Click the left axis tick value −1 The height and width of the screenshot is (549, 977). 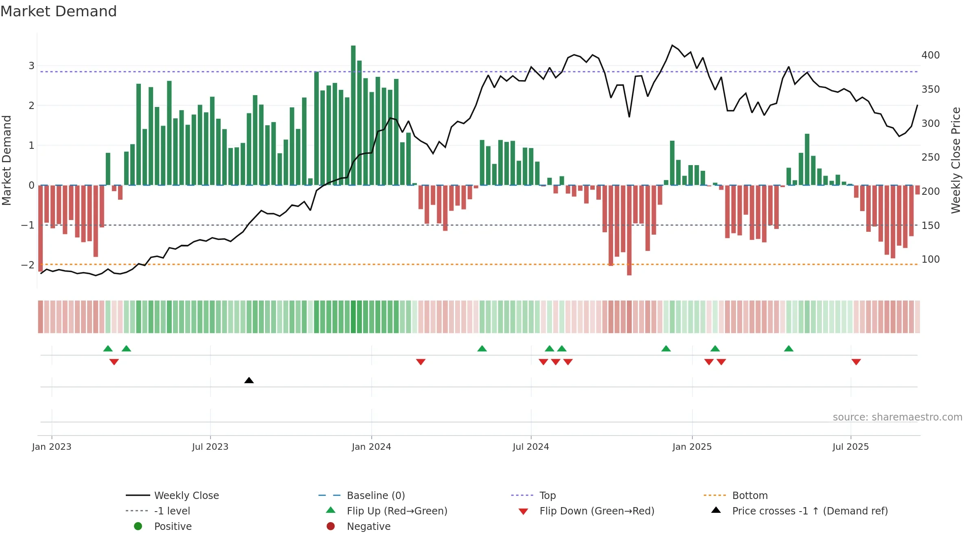pos(28,225)
